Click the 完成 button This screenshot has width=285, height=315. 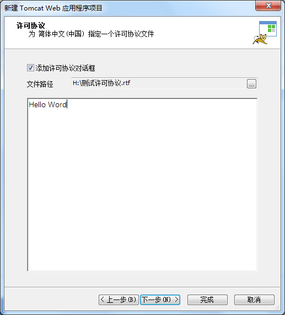[x=207, y=300]
